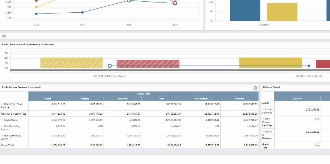Click the solid yellow Infinity UK Ltd bar
This screenshot has height=164, width=330.
(x=271, y=63)
